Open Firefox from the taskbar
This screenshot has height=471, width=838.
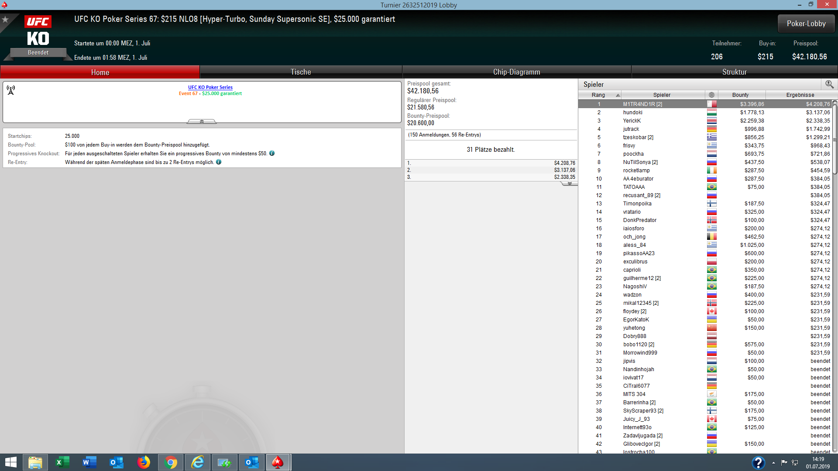144,462
